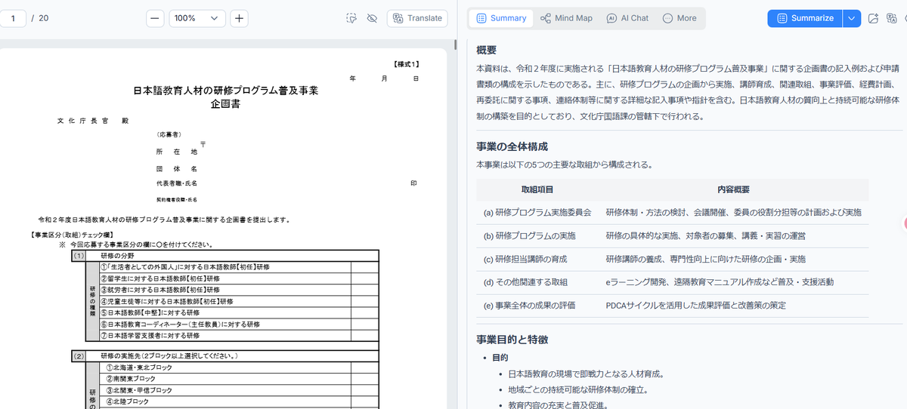
Task: Click the eラーニング開発 description cell
Action: (720, 282)
